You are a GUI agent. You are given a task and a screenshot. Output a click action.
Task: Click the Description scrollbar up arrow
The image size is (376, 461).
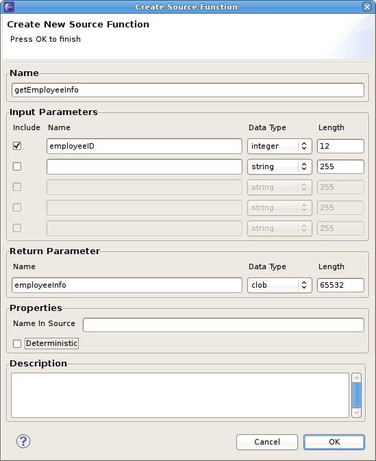tap(356, 378)
